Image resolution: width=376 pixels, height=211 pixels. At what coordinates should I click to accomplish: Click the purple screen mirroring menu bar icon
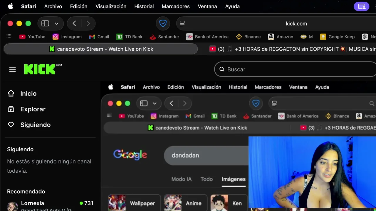click(361, 6)
